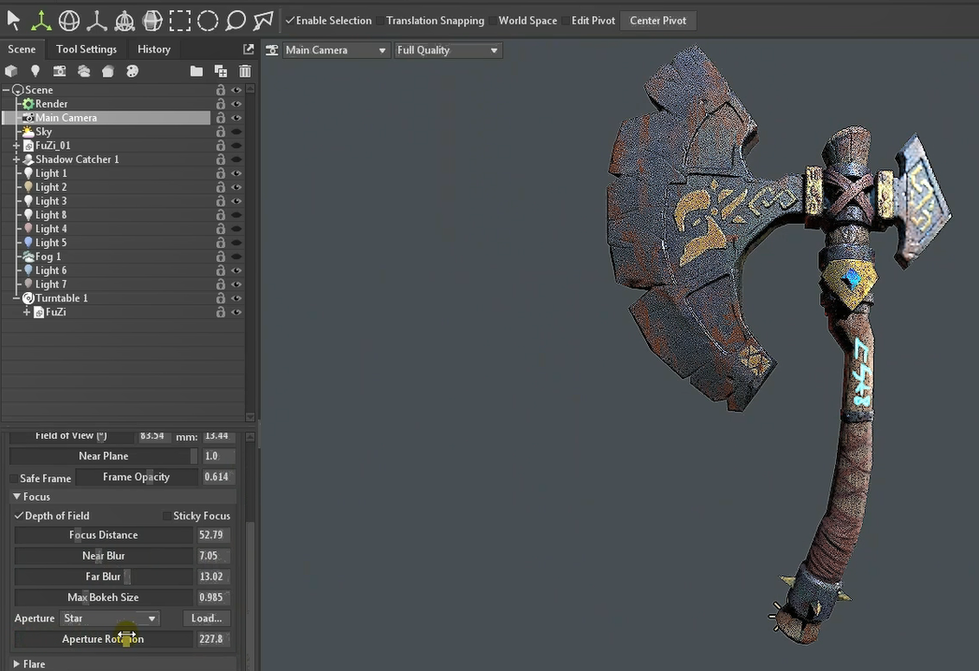
Task: Pop out the scene panel window
Action: (x=249, y=49)
